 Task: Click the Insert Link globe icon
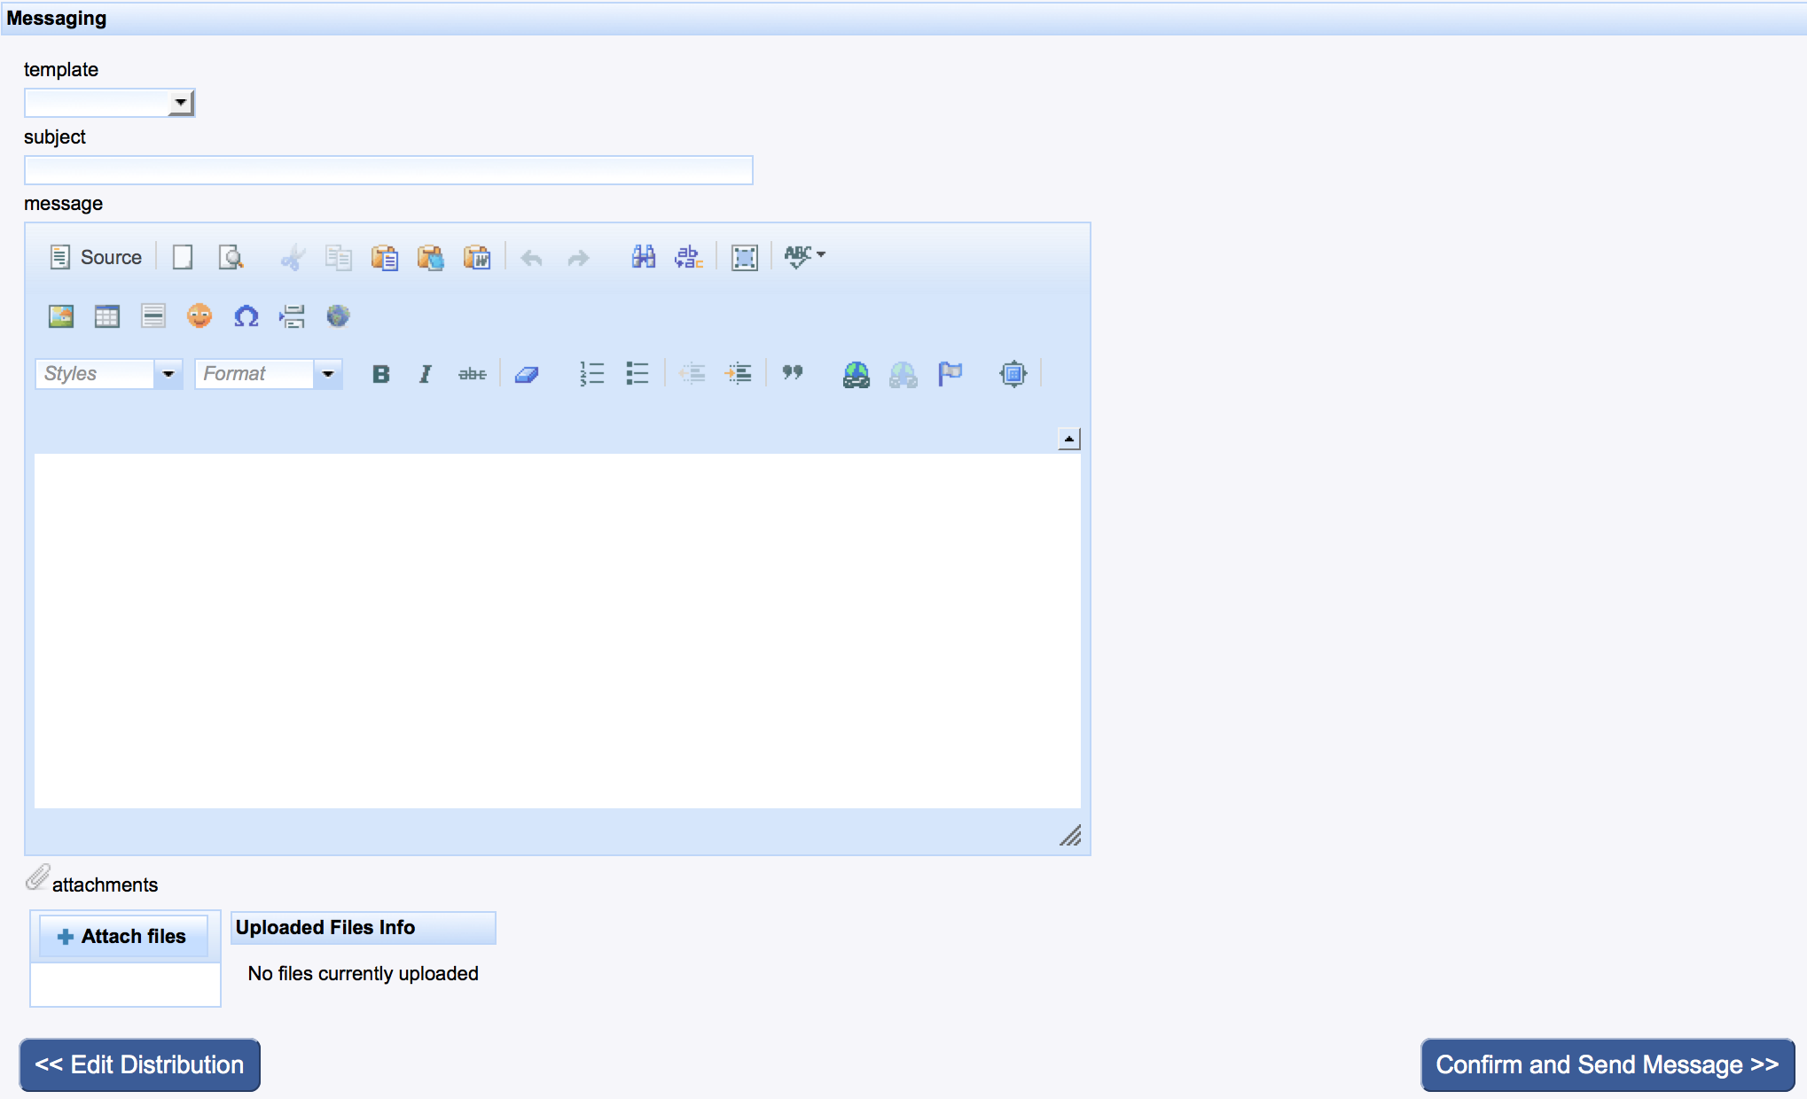[x=856, y=374]
